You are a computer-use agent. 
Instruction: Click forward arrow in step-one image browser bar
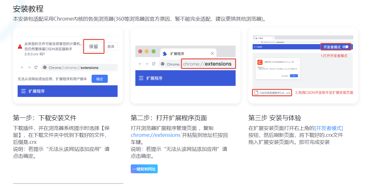pyautogui.click(x=29, y=67)
